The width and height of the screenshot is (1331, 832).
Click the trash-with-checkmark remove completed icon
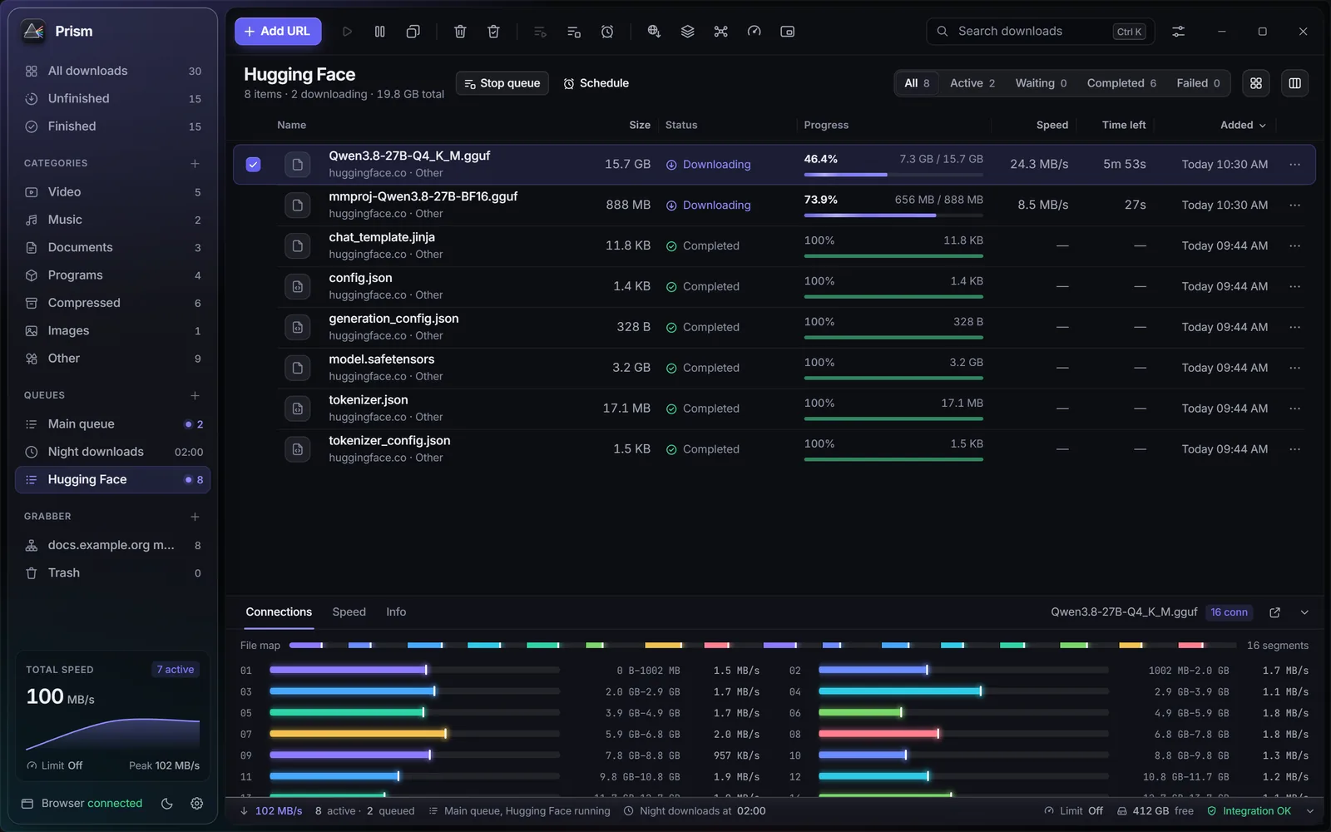[493, 32]
